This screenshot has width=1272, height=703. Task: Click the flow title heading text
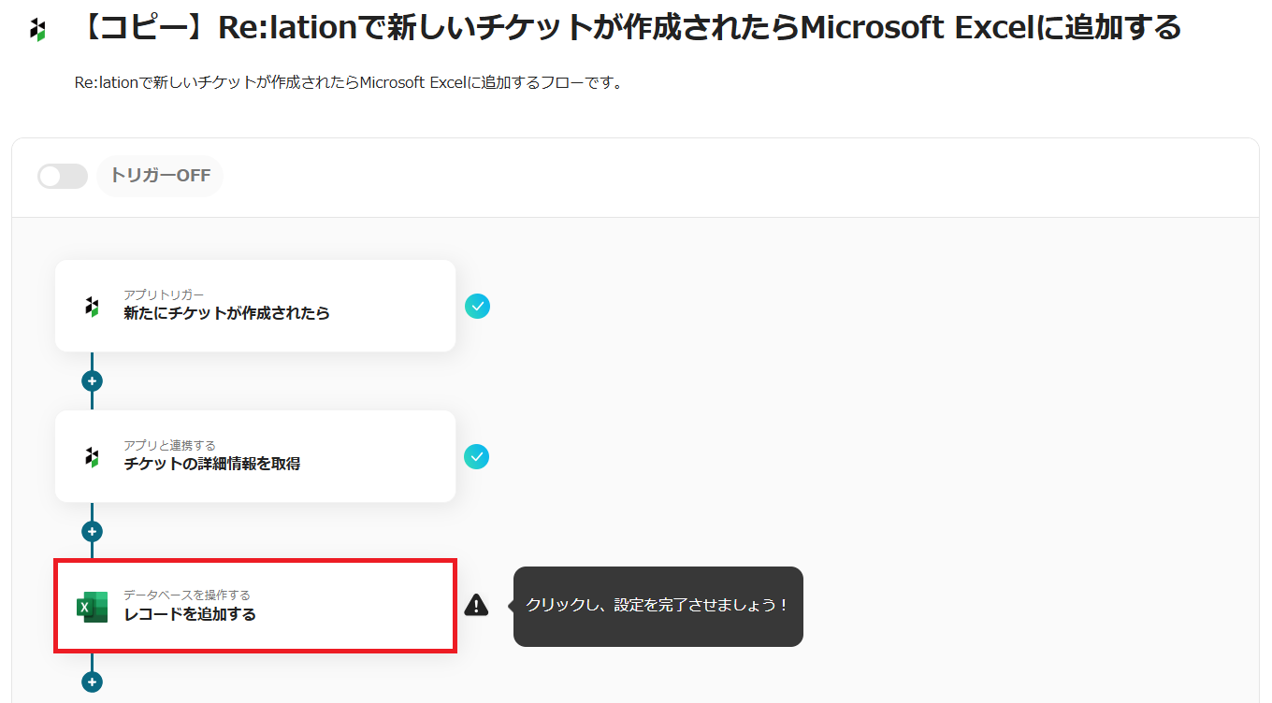tap(629, 28)
